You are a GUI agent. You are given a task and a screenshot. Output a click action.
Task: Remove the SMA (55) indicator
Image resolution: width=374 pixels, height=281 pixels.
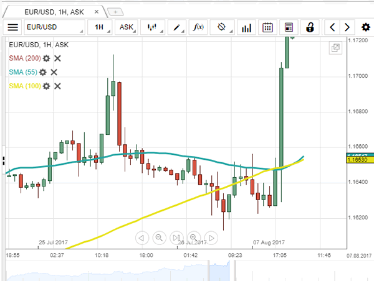coord(54,72)
